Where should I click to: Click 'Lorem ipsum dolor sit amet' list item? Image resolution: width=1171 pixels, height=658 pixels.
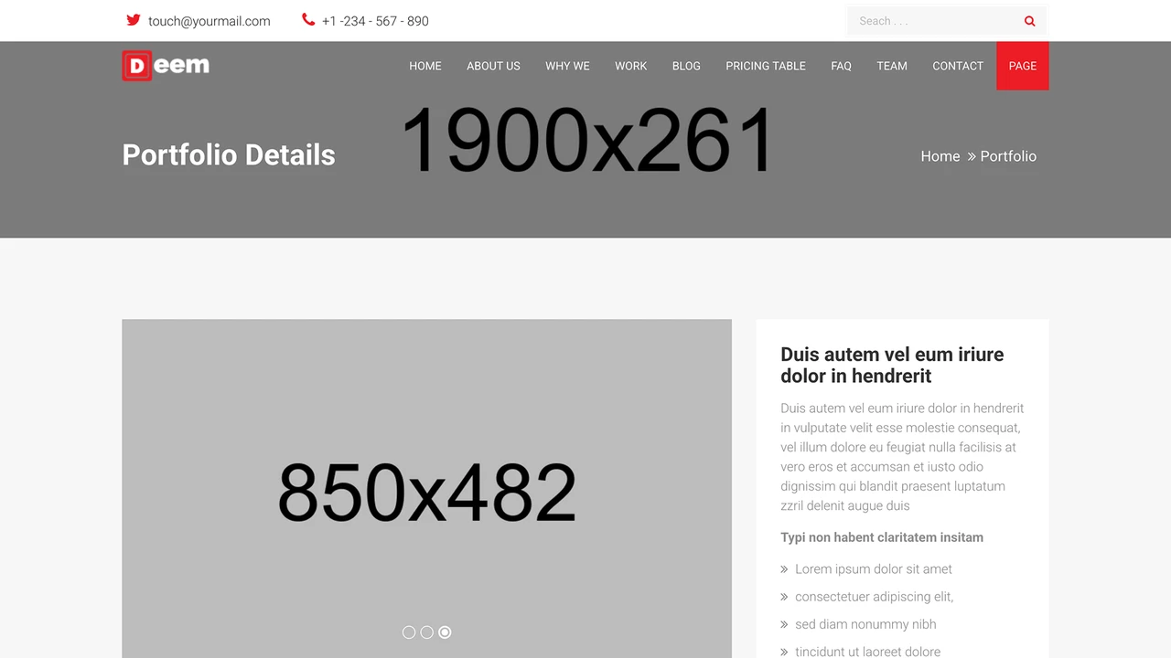[874, 569]
